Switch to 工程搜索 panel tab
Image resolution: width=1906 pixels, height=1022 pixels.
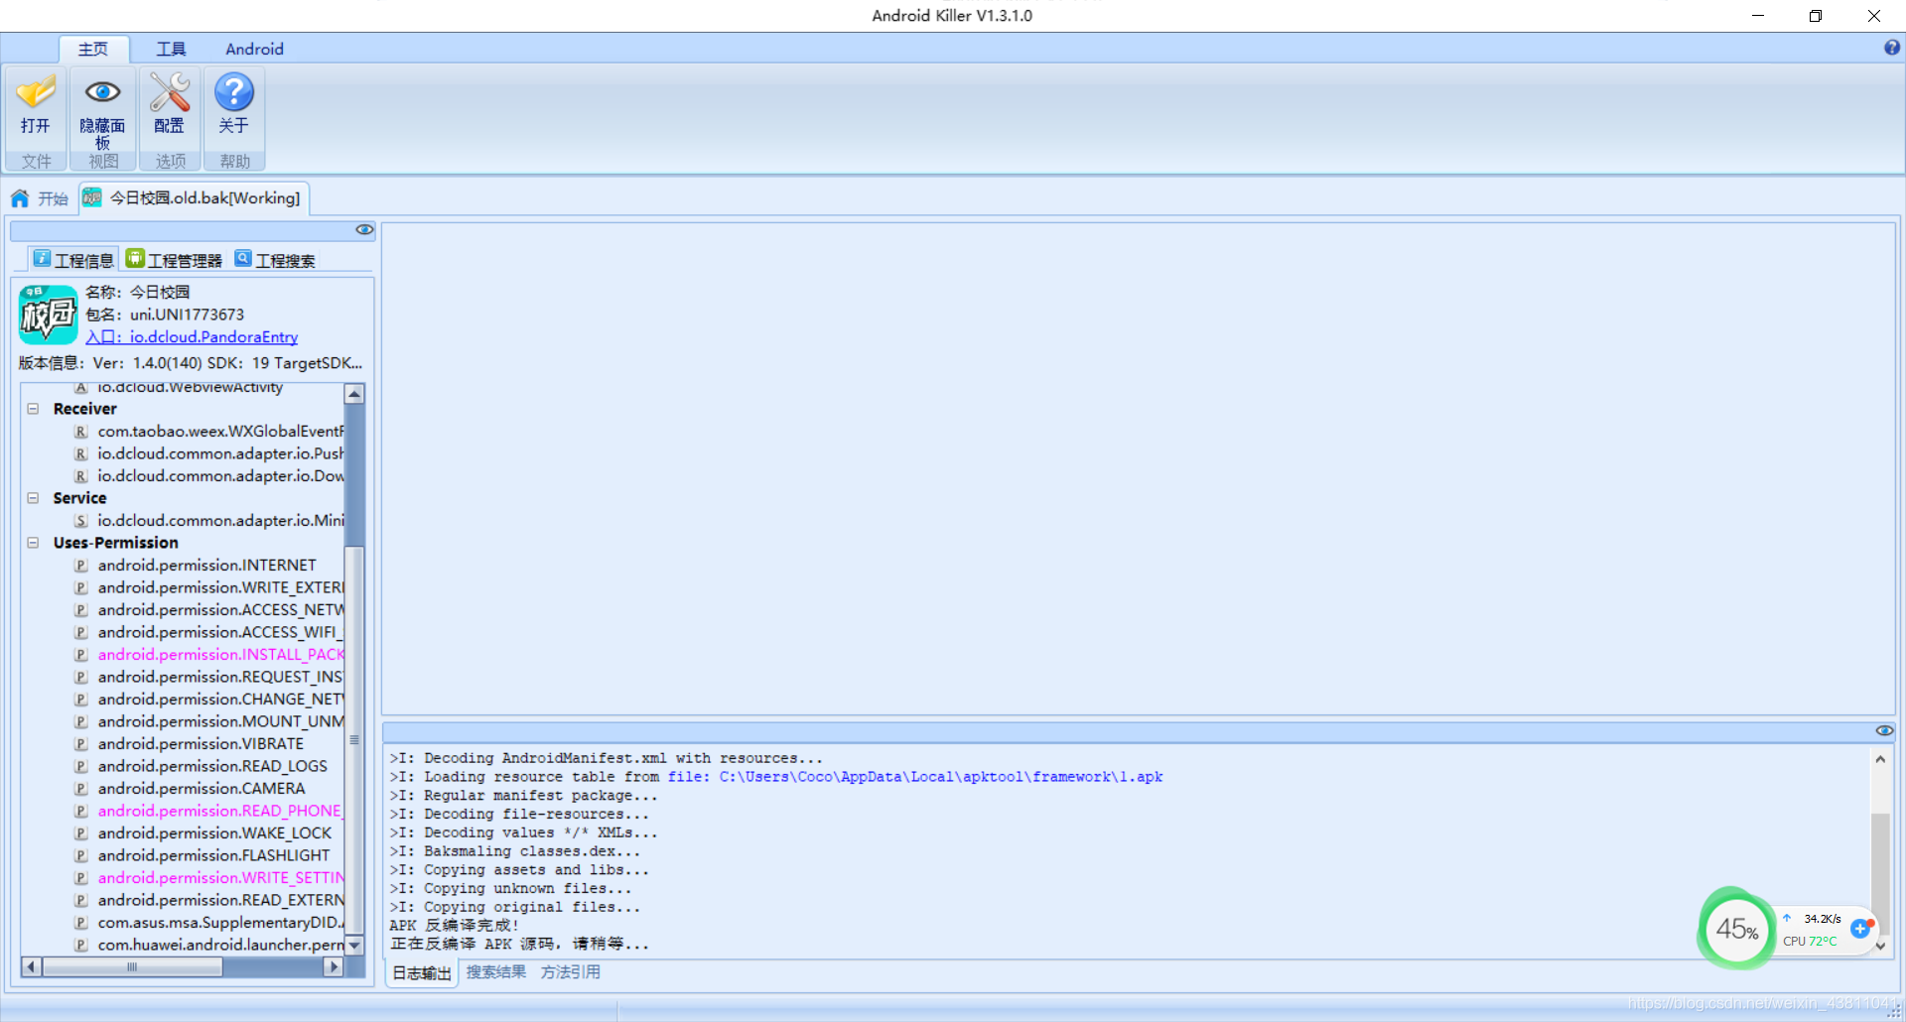pyautogui.click(x=275, y=260)
